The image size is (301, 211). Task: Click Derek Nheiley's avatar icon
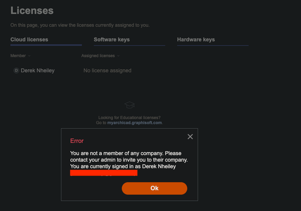16,70
